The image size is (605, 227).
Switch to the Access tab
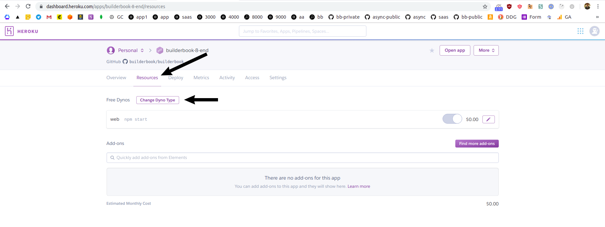[252, 78]
